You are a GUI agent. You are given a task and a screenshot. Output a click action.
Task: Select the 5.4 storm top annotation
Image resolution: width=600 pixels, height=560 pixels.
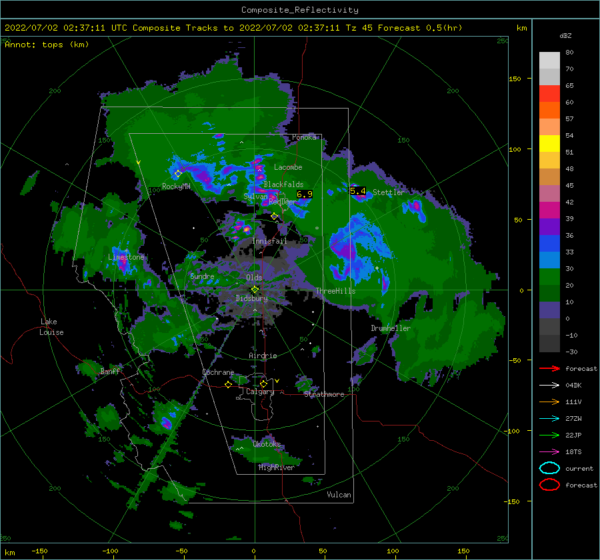tap(358, 190)
